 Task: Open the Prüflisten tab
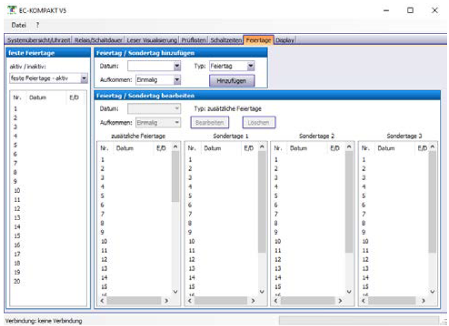pos(194,40)
